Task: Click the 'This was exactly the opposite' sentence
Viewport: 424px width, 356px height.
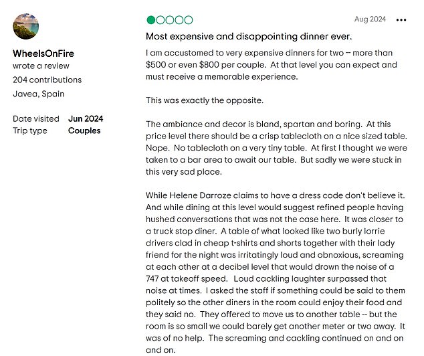Action: point(205,100)
